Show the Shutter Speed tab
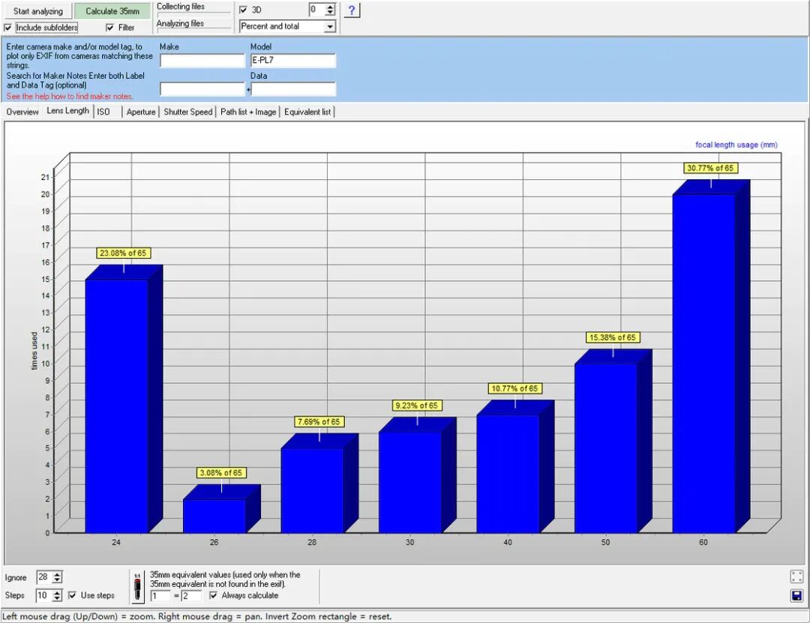Screen dimensions: 810x623 pos(188,112)
